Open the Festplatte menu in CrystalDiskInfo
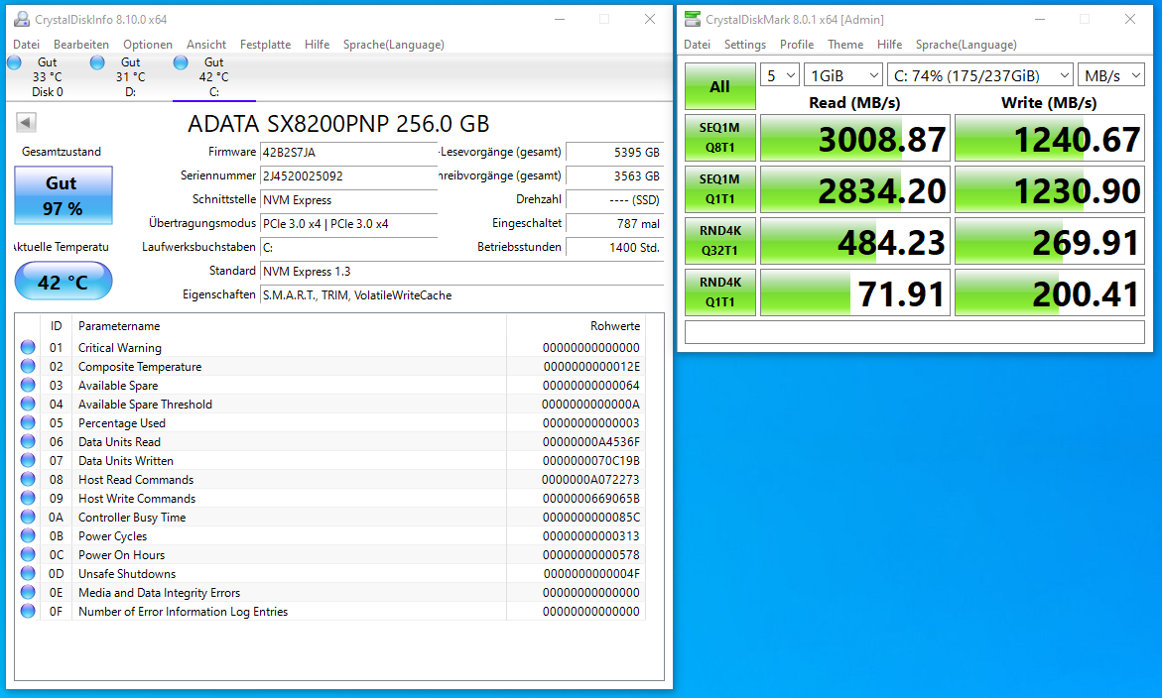 pyautogui.click(x=265, y=45)
